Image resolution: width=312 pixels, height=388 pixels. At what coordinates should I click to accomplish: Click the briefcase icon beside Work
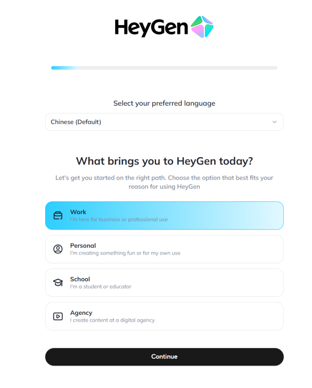click(58, 216)
